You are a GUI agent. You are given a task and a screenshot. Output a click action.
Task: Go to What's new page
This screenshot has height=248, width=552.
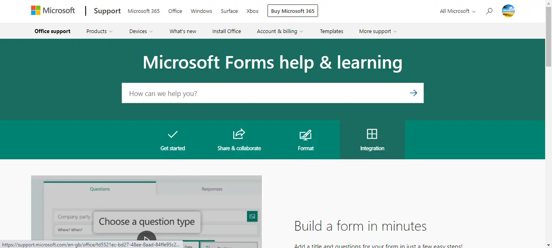[x=183, y=31]
